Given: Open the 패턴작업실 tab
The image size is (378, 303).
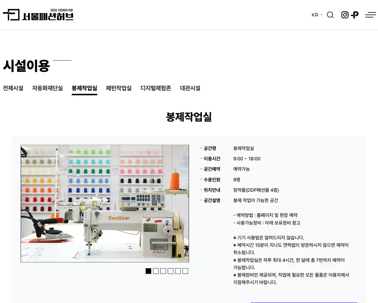Looking at the screenshot, I should [118, 88].
